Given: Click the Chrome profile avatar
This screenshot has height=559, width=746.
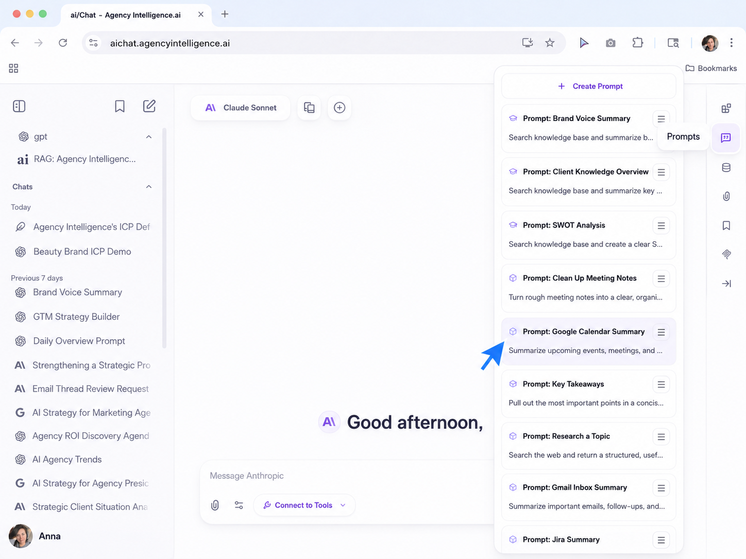Looking at the screenshot, I should pos(710,43).
